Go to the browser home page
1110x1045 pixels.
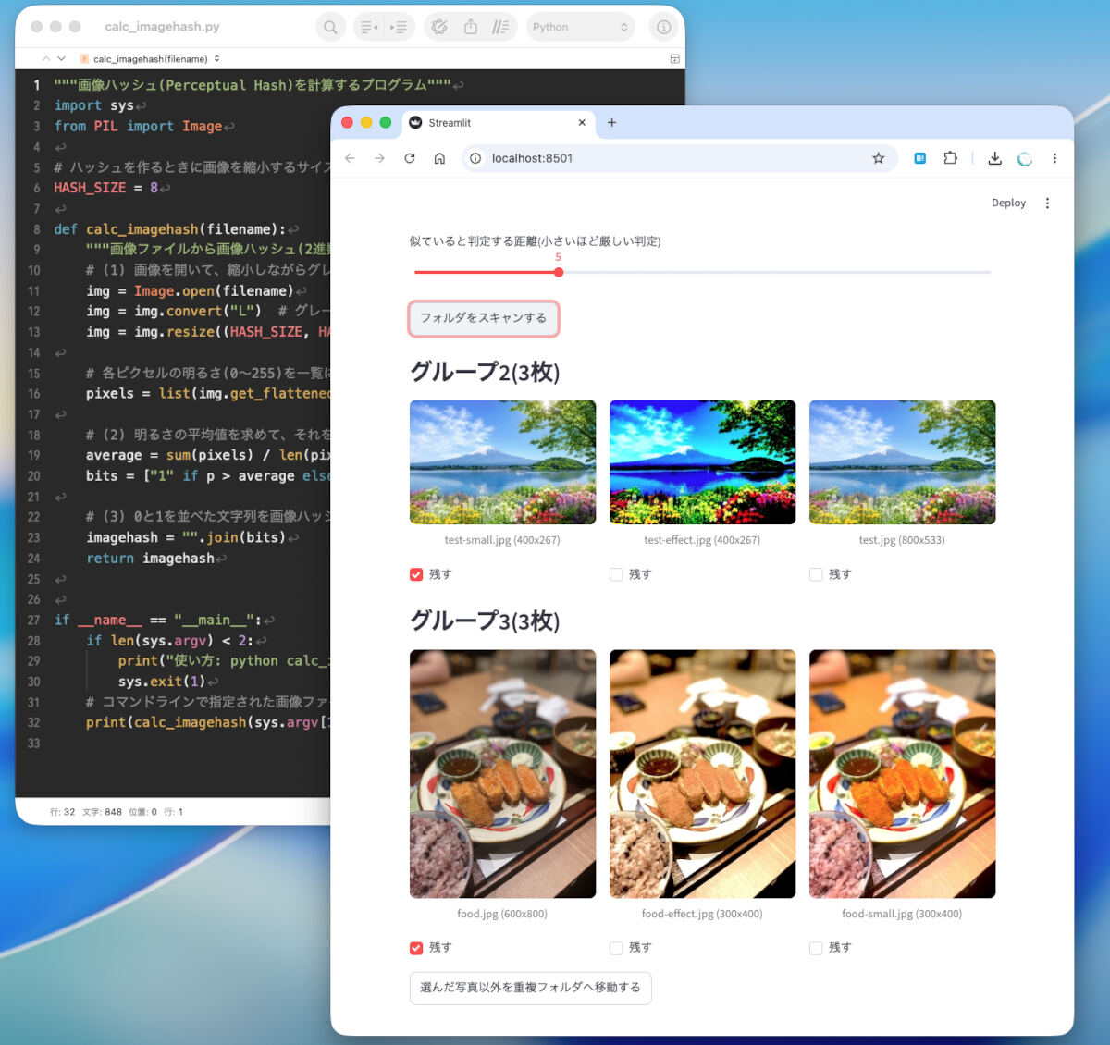click(439, 158)
